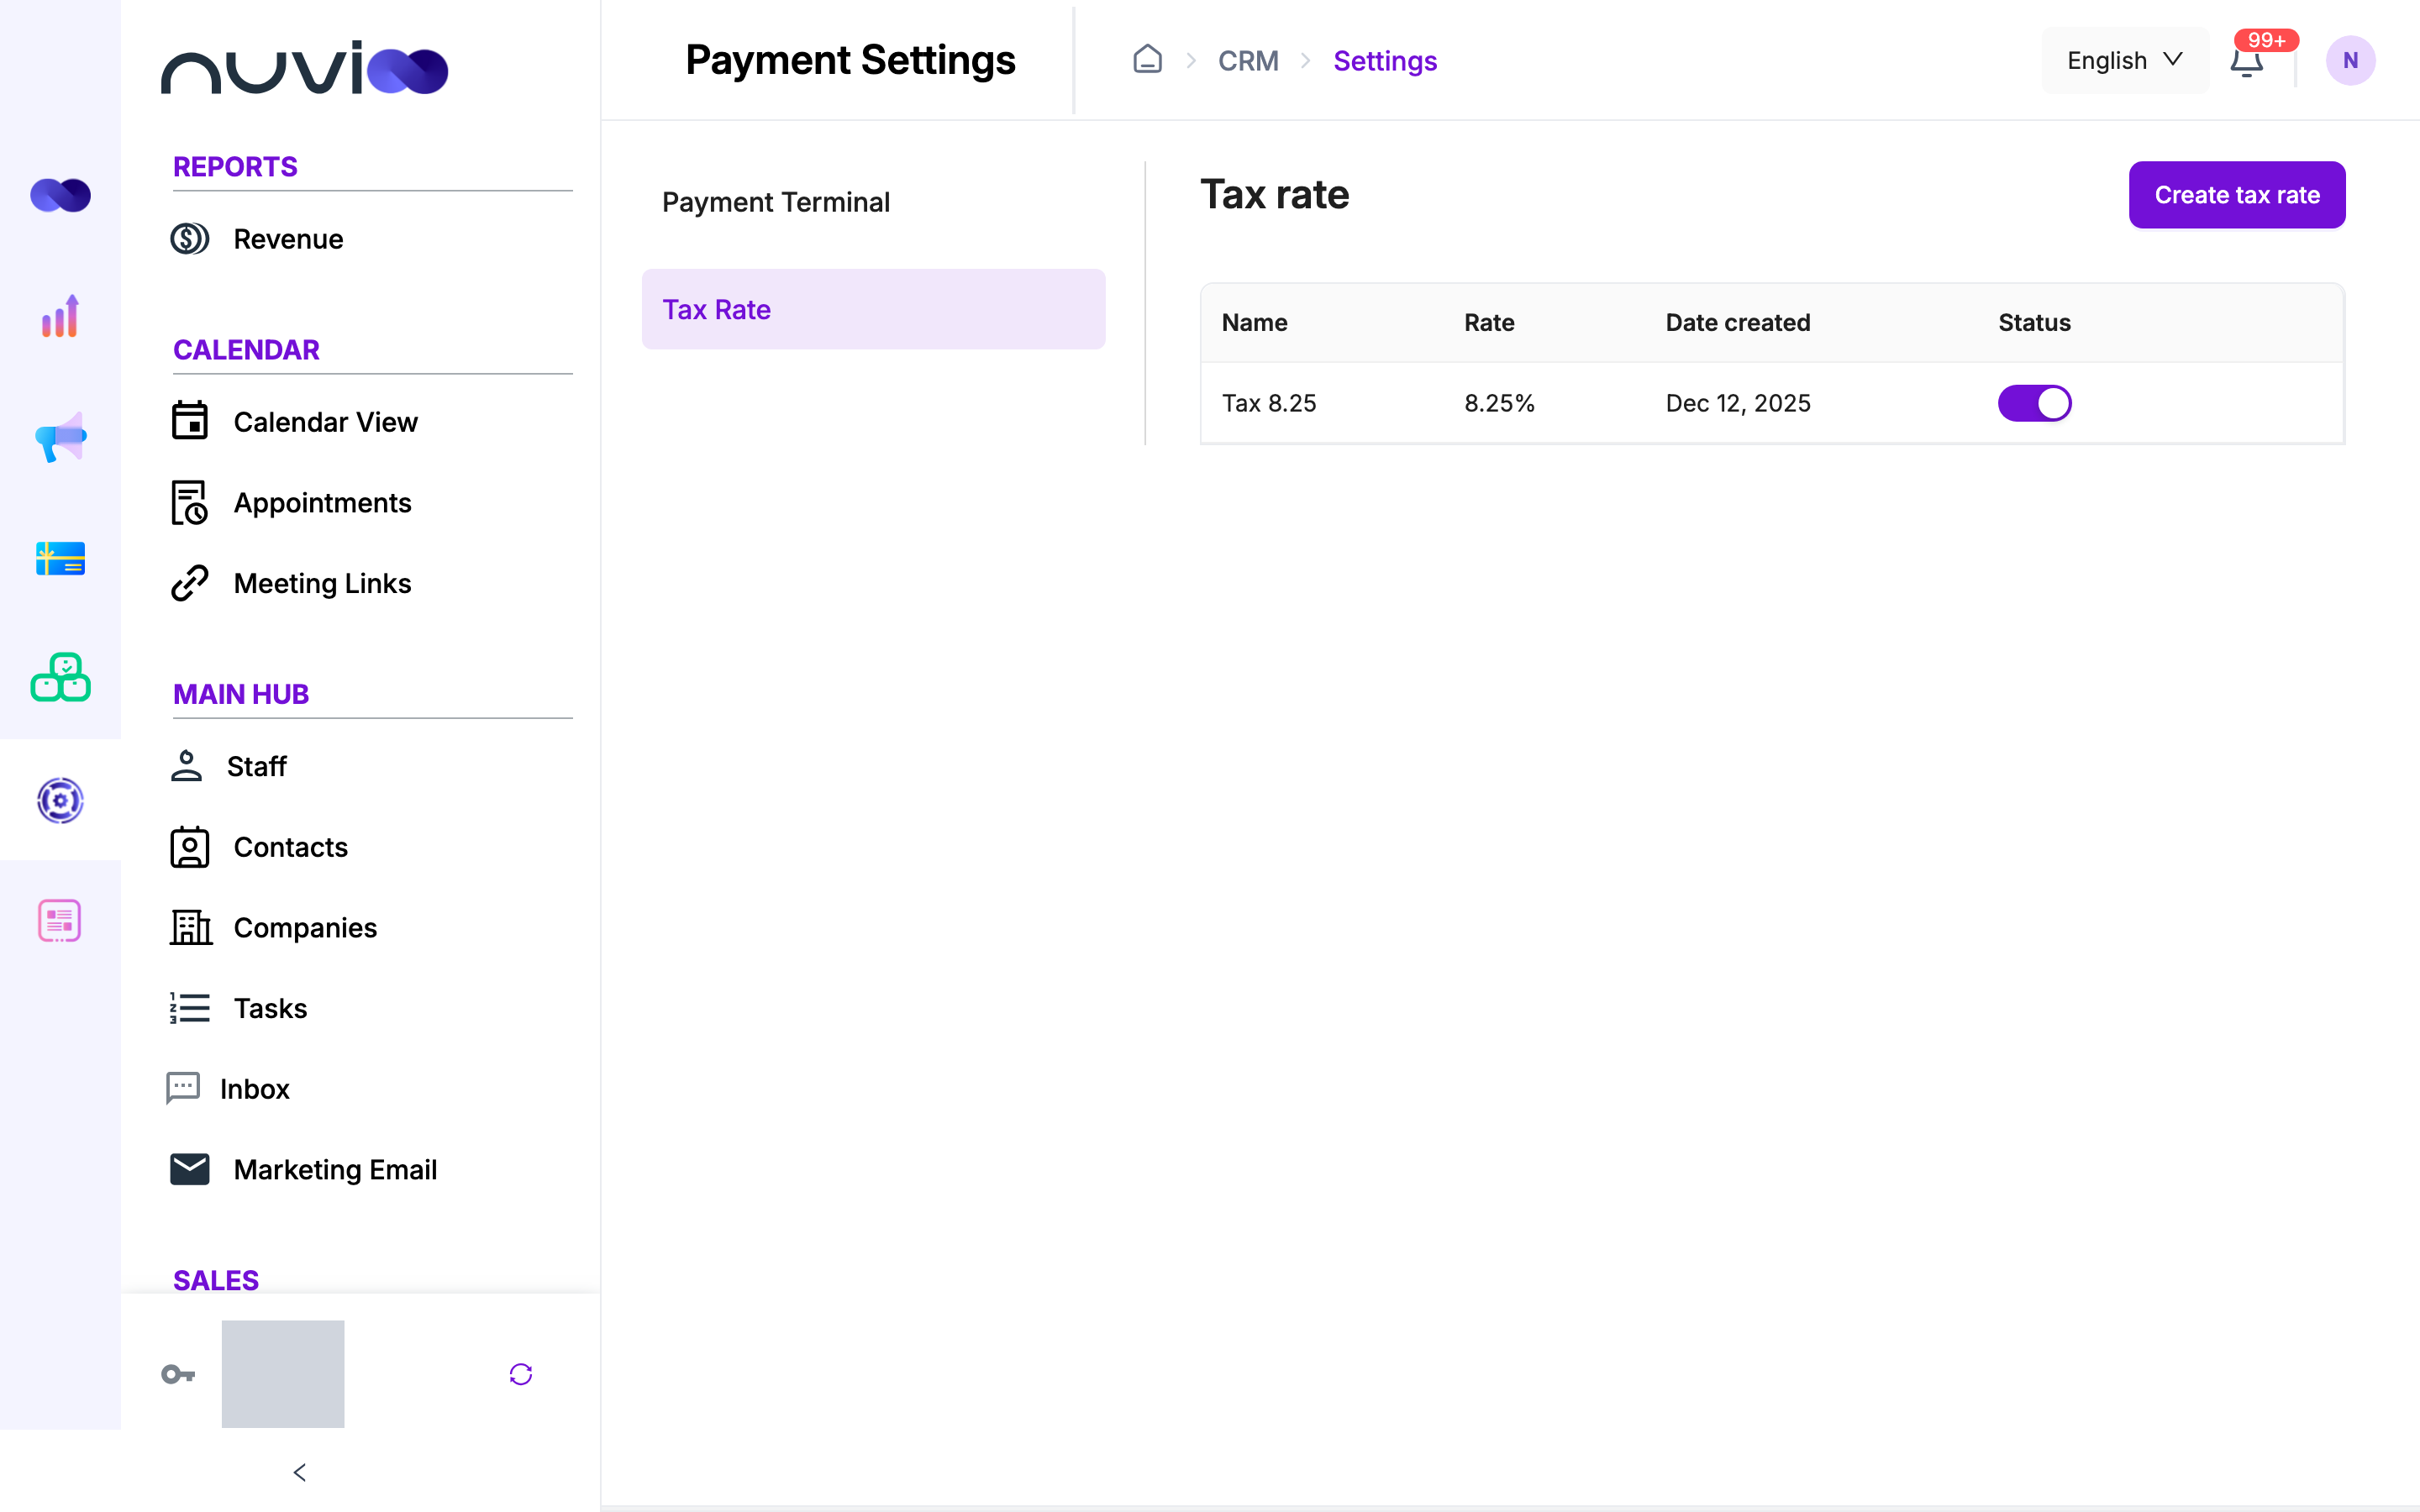2420x1512 pixels.
Task: Open the analytics bar chart rail icon
Action: pos(60,316)
